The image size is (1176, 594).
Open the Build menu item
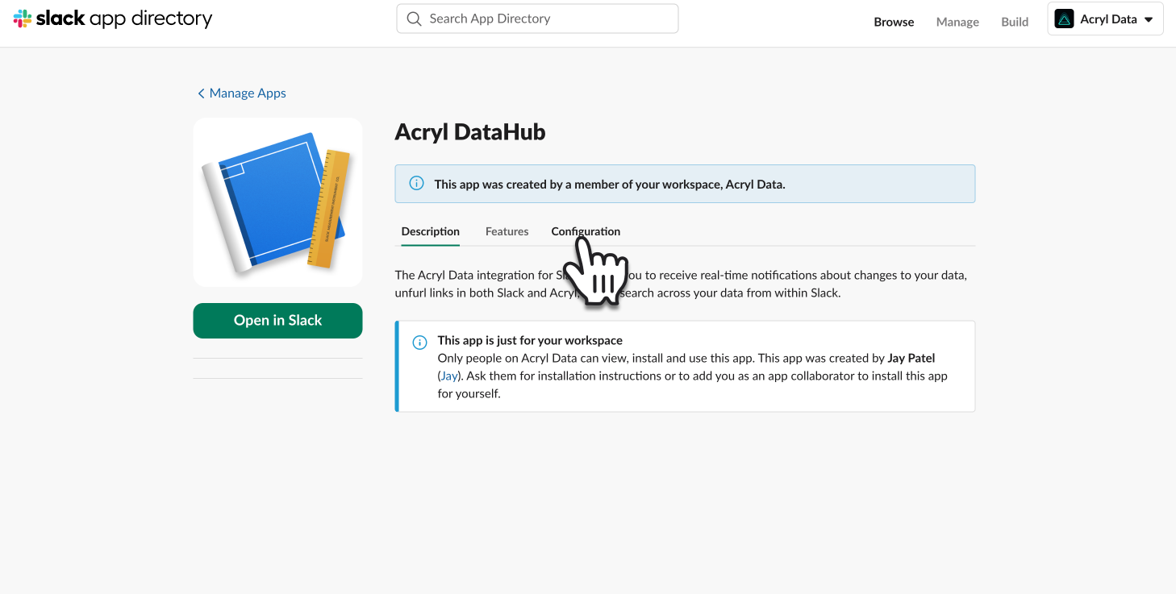pyautogui.click(x=1015, y=22)
